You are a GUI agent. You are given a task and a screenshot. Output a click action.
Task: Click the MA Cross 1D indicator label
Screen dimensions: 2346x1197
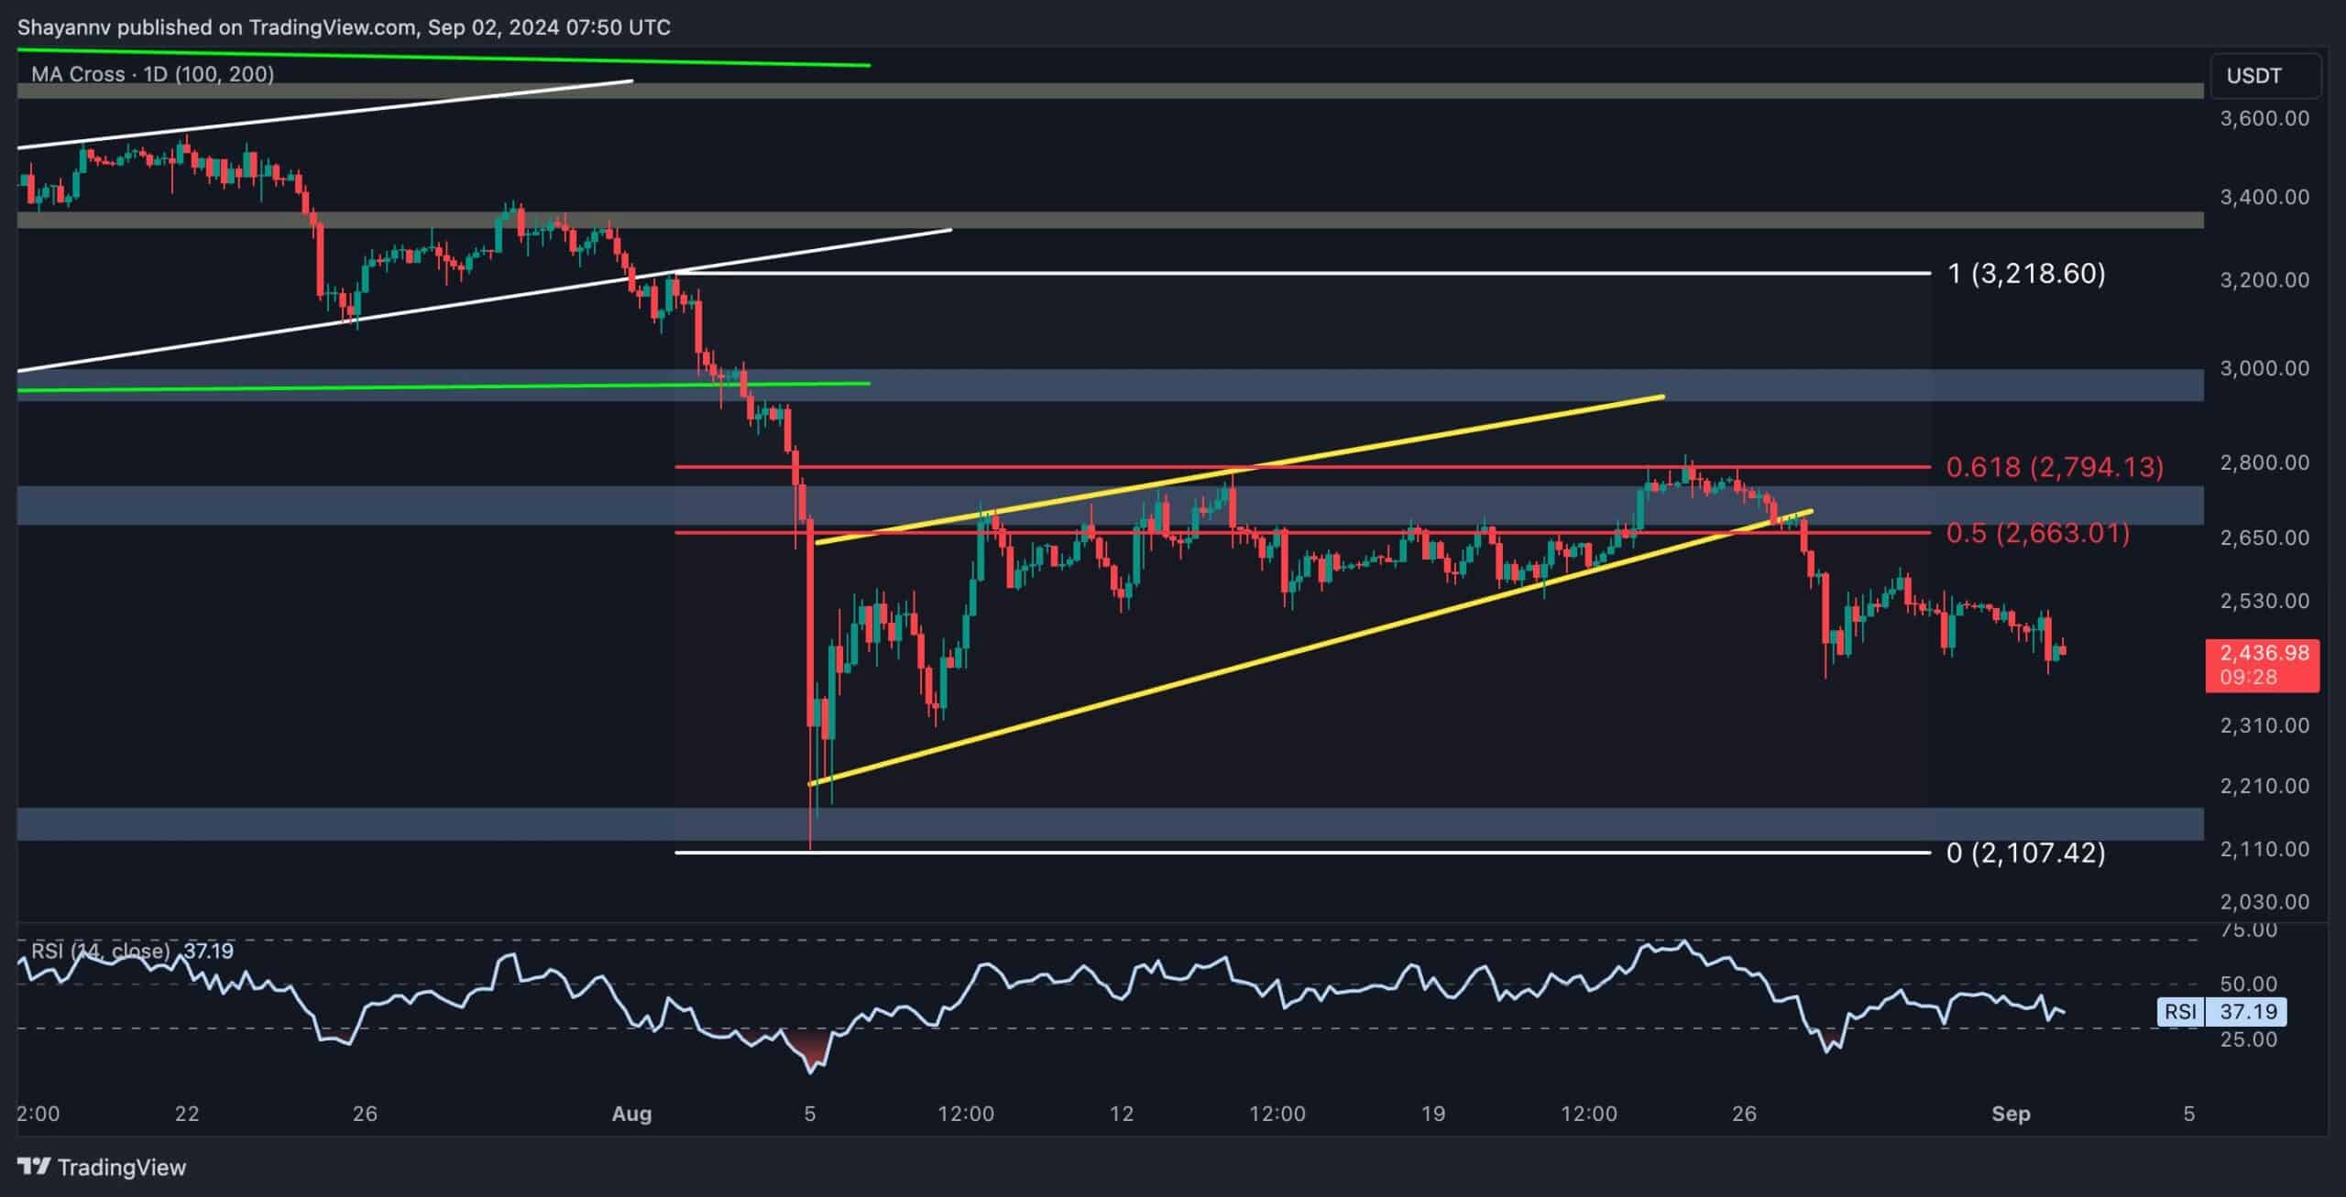coord(152,74)
